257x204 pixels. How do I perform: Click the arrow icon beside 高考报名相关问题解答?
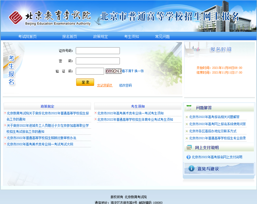[x=187, y=117]
